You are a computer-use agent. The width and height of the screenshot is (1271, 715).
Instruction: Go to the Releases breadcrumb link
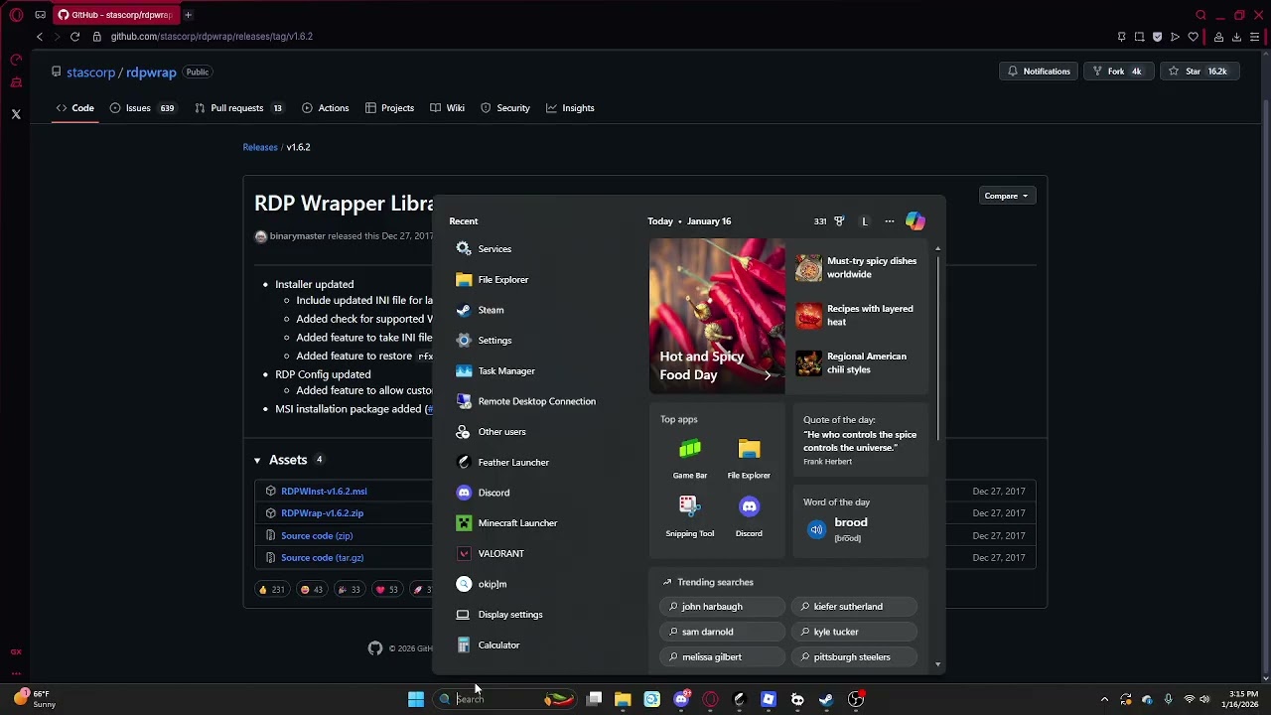pos(260,147)
